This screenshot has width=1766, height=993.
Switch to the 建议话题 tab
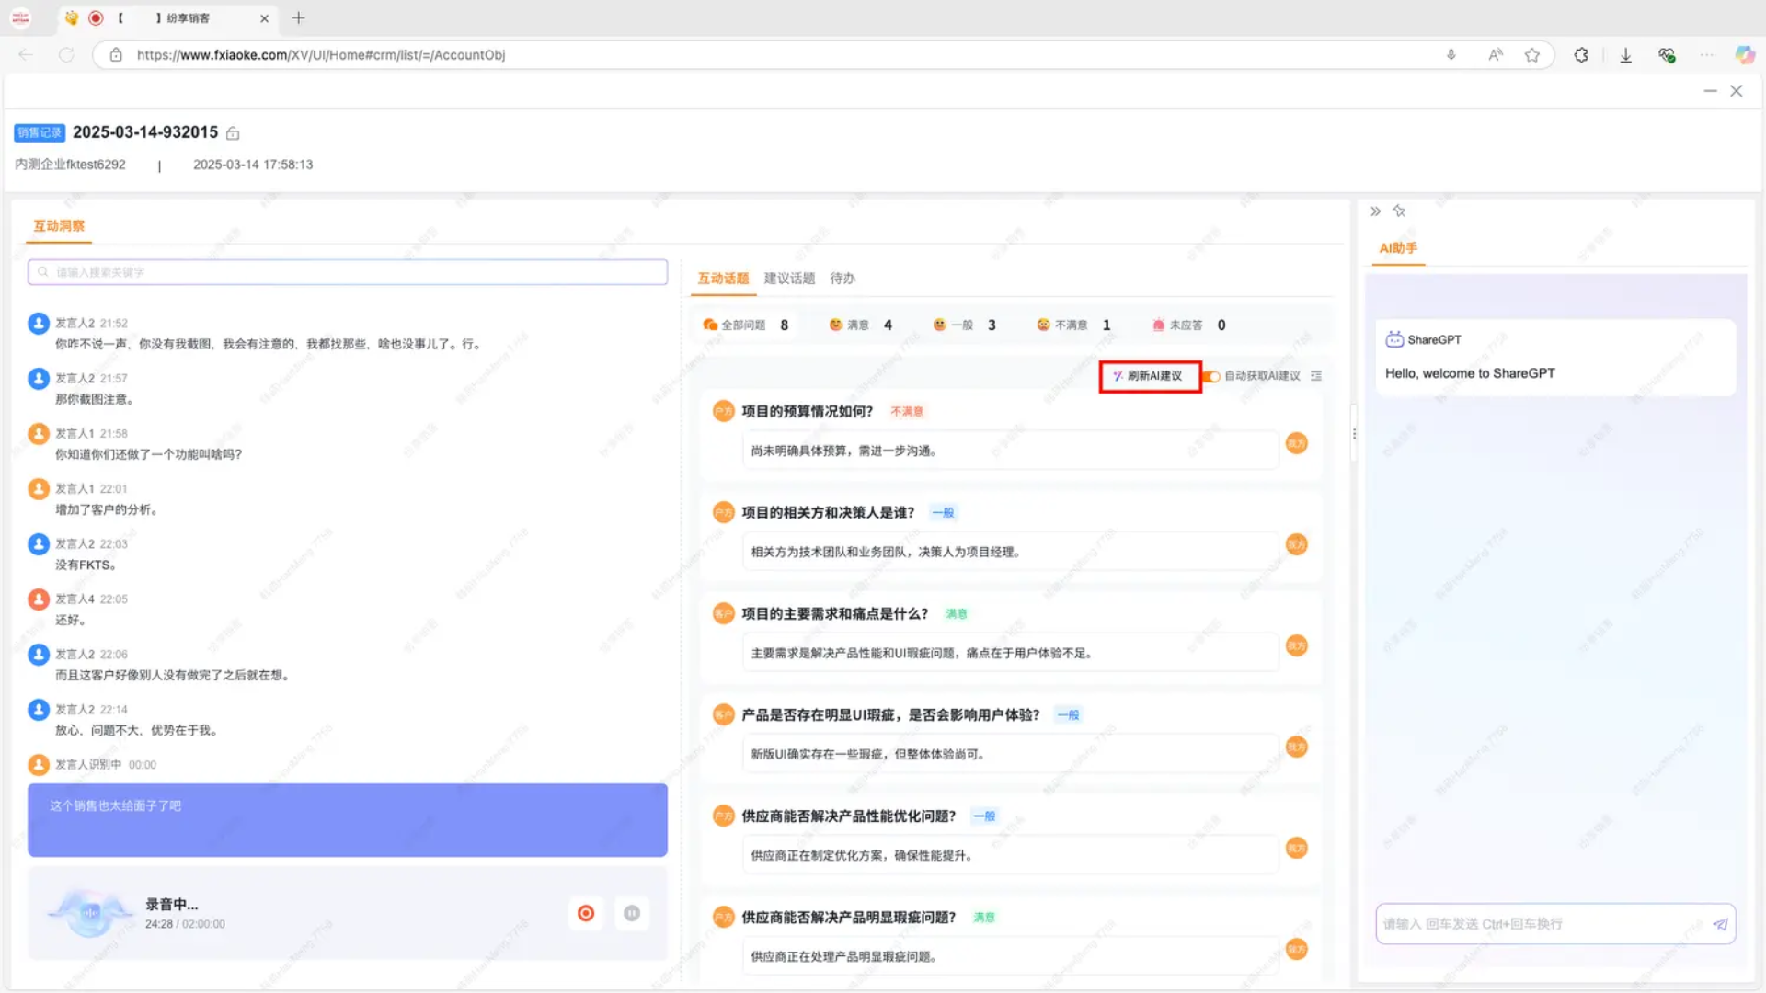789,279
